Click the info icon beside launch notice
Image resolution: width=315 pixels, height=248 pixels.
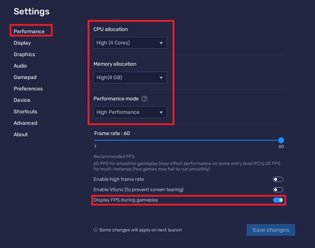pos(96,230)
